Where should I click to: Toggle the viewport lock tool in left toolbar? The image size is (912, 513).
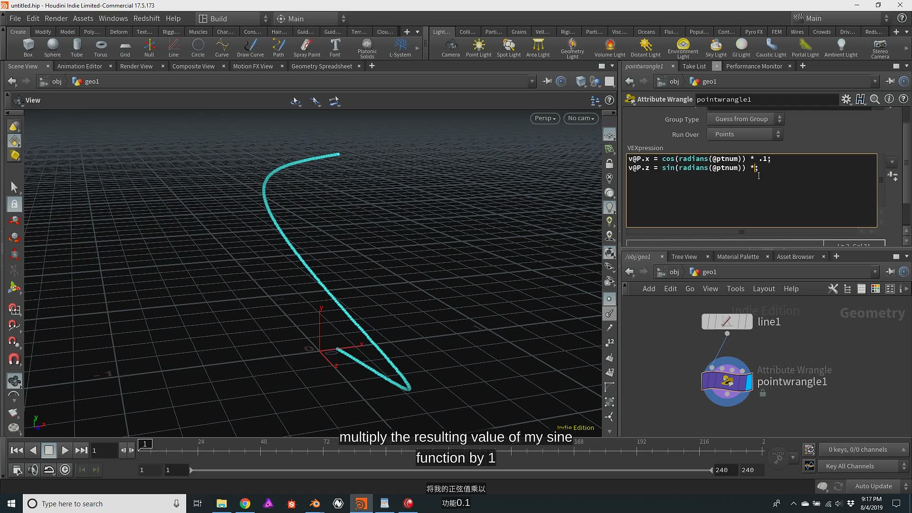pyautogui.click(x=14, y=204)
